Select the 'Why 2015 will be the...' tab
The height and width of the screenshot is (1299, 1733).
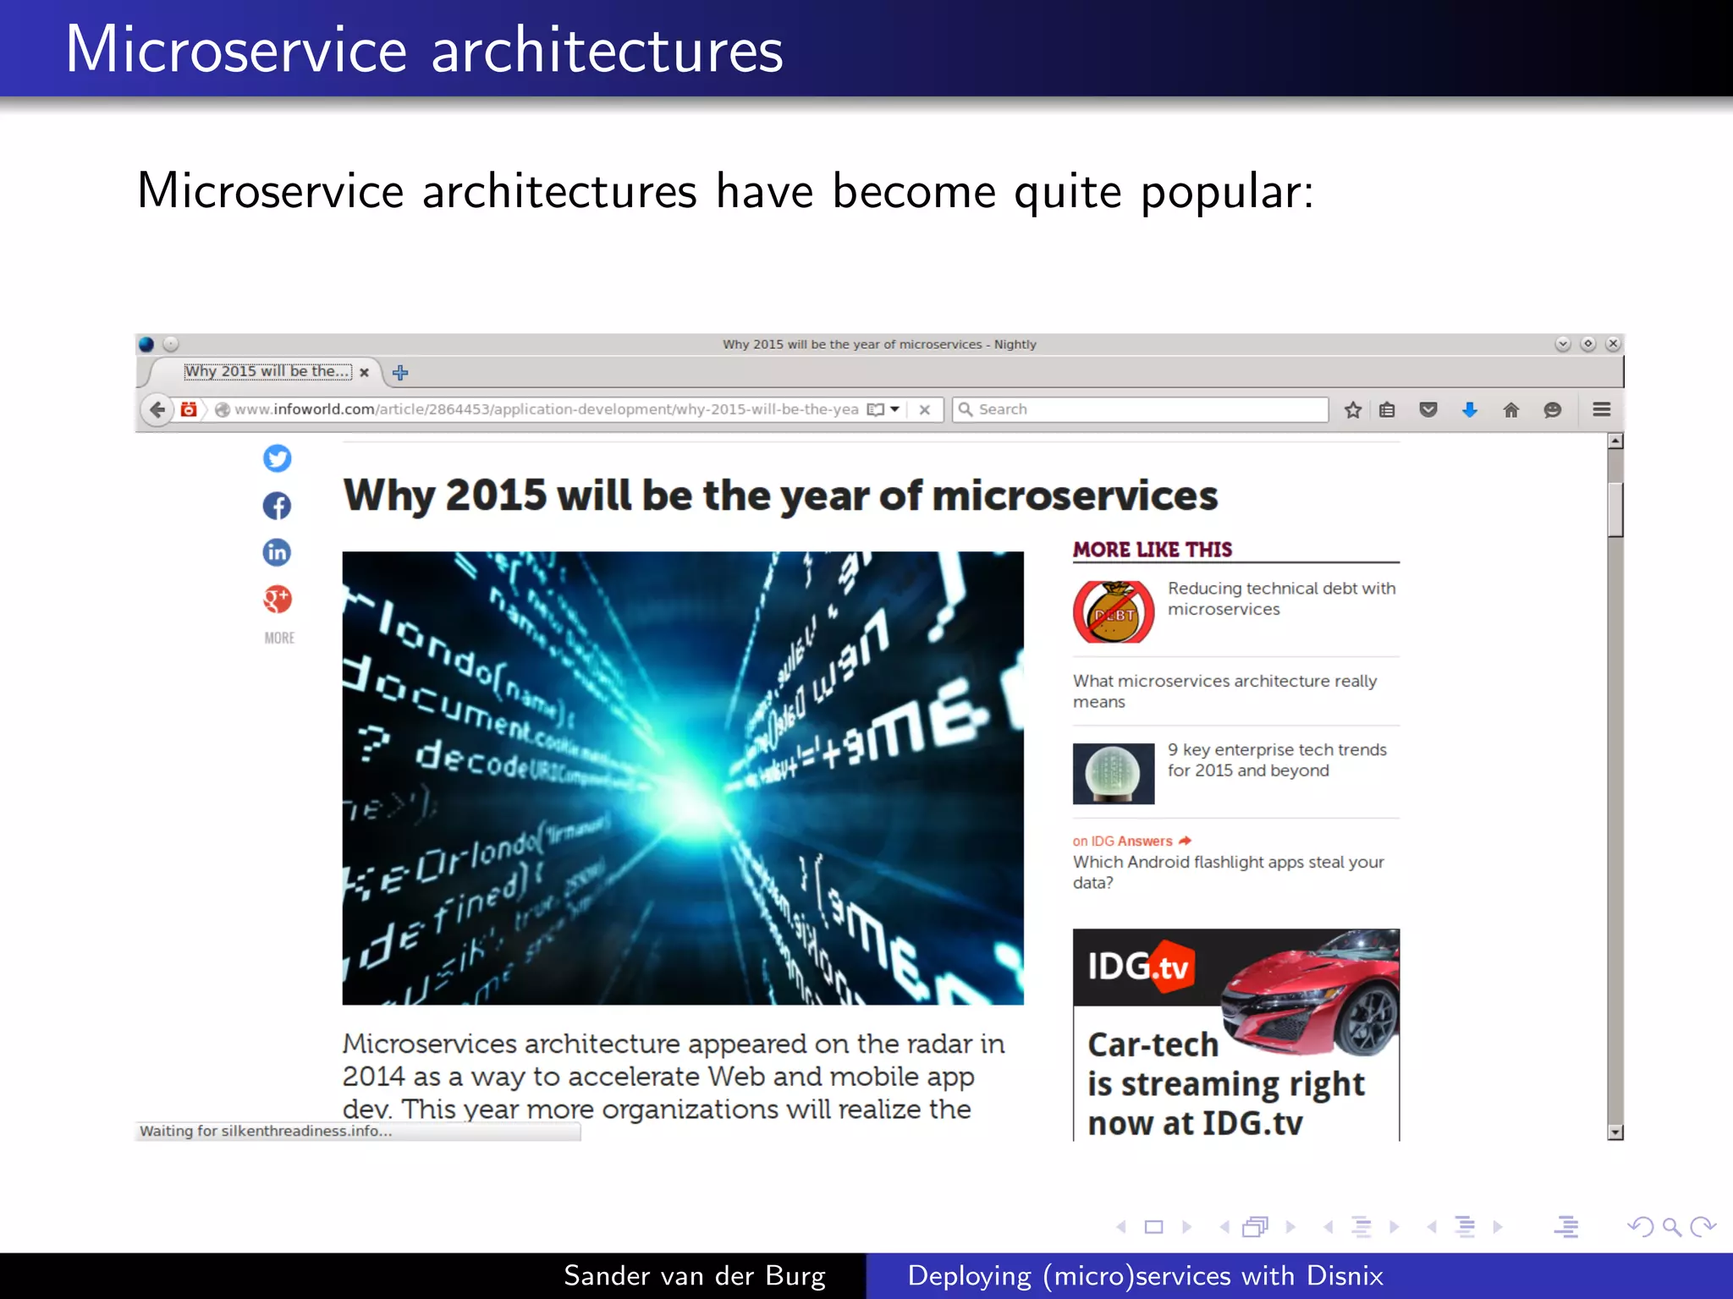(267, 371)
